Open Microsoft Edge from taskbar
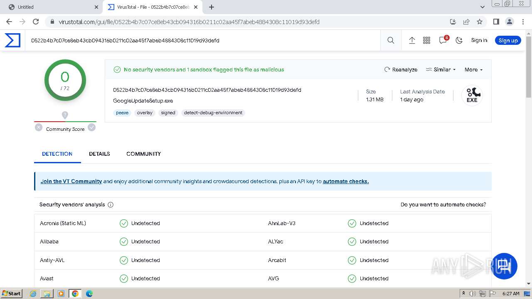 [89, 294]
